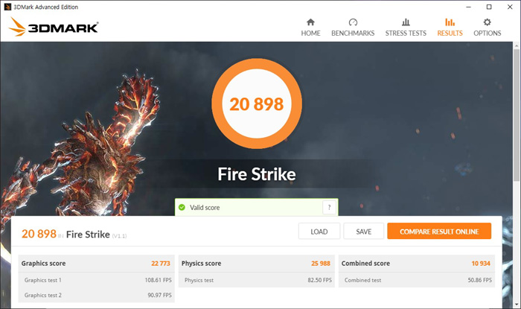Click the Results orange bars icon
Screen dimensions: 521x309
pyautogui.click(x=450, y=22)
